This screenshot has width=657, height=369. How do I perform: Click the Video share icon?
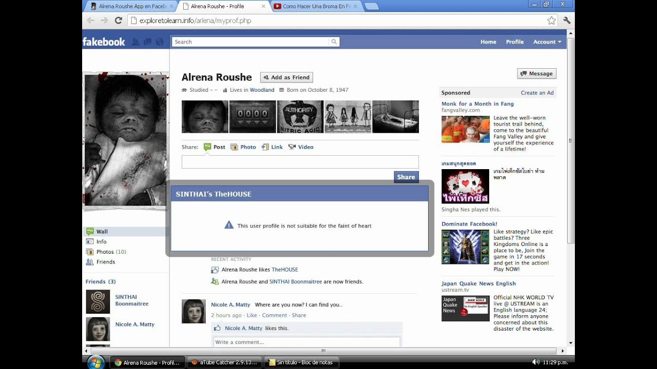click(x=292, y=147)
